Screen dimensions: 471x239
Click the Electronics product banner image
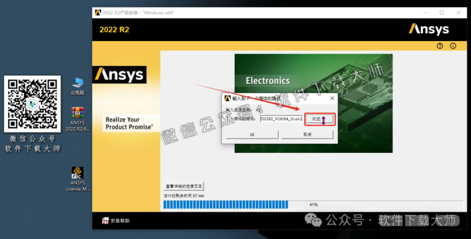tap(313, 103)
